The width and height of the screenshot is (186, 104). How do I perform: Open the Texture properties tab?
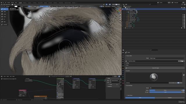pos(123,83)
